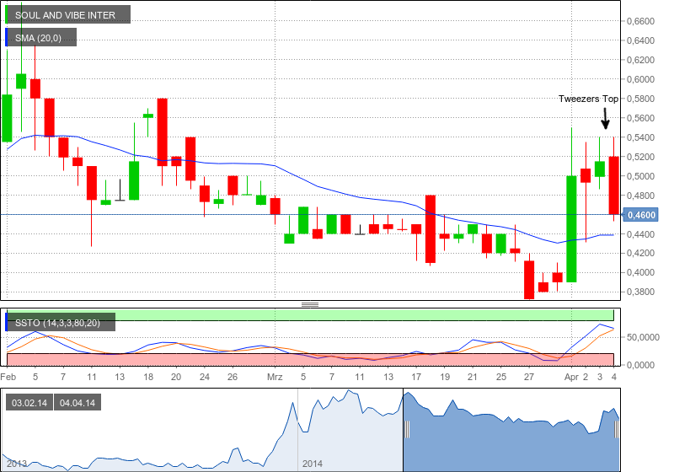Click the SOUL AND VIBE INTER legend label
Viewport: 674px width, 472px height.
coord(68,14)
